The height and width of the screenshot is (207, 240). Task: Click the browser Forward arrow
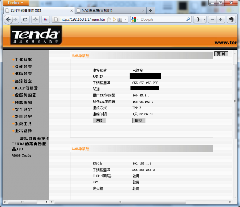point(15,19)
